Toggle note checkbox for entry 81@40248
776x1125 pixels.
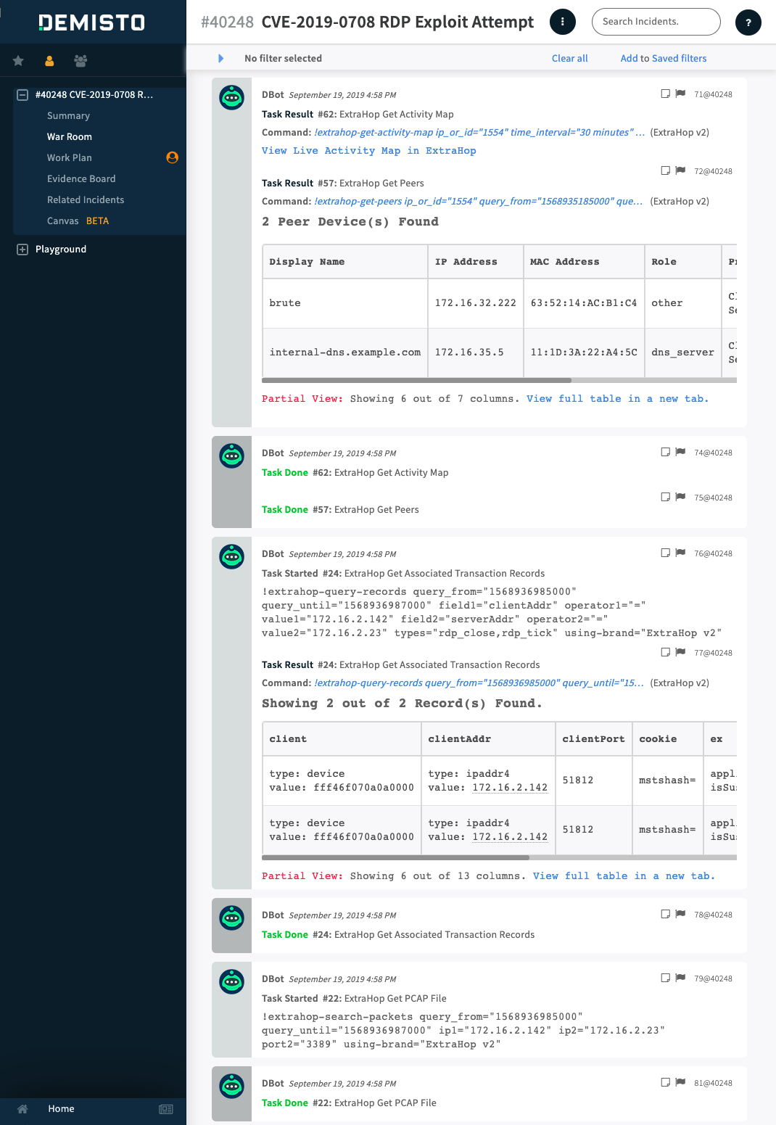[665, 1082]
